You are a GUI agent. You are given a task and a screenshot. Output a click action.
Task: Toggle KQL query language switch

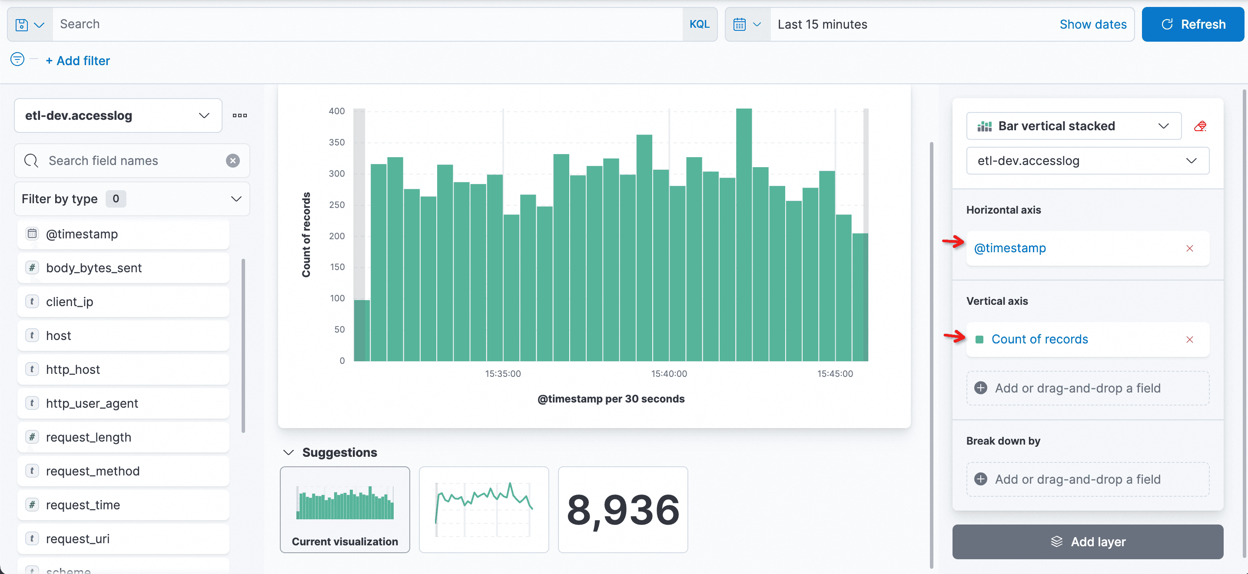(x=699, y=24)
